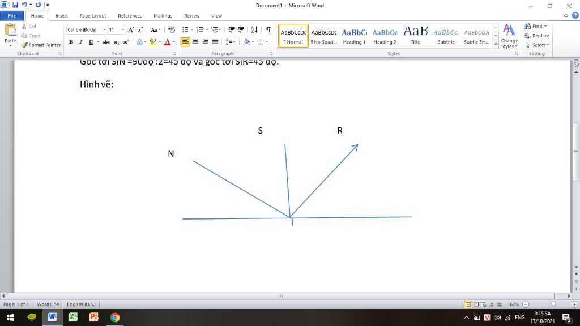580x326 pixels.
Task: Apply the Normal style
Action: [x=293, y=36]
